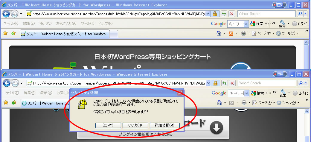Open search provider dropdown in upper window
Image resolution: width=311 pixels, height=142 pixels.
[x=306, y=14]
